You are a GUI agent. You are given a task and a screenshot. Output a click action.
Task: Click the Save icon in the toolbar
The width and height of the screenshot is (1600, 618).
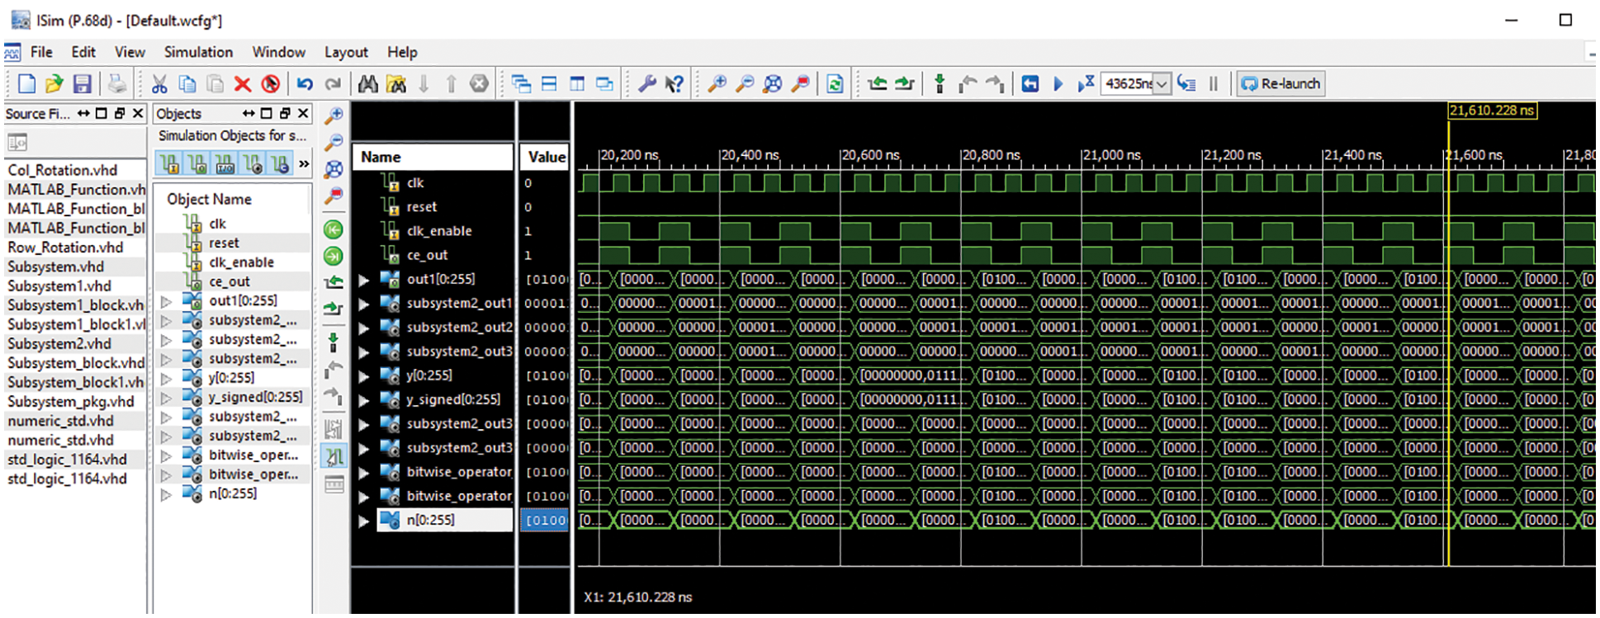[x=82, y=83]
